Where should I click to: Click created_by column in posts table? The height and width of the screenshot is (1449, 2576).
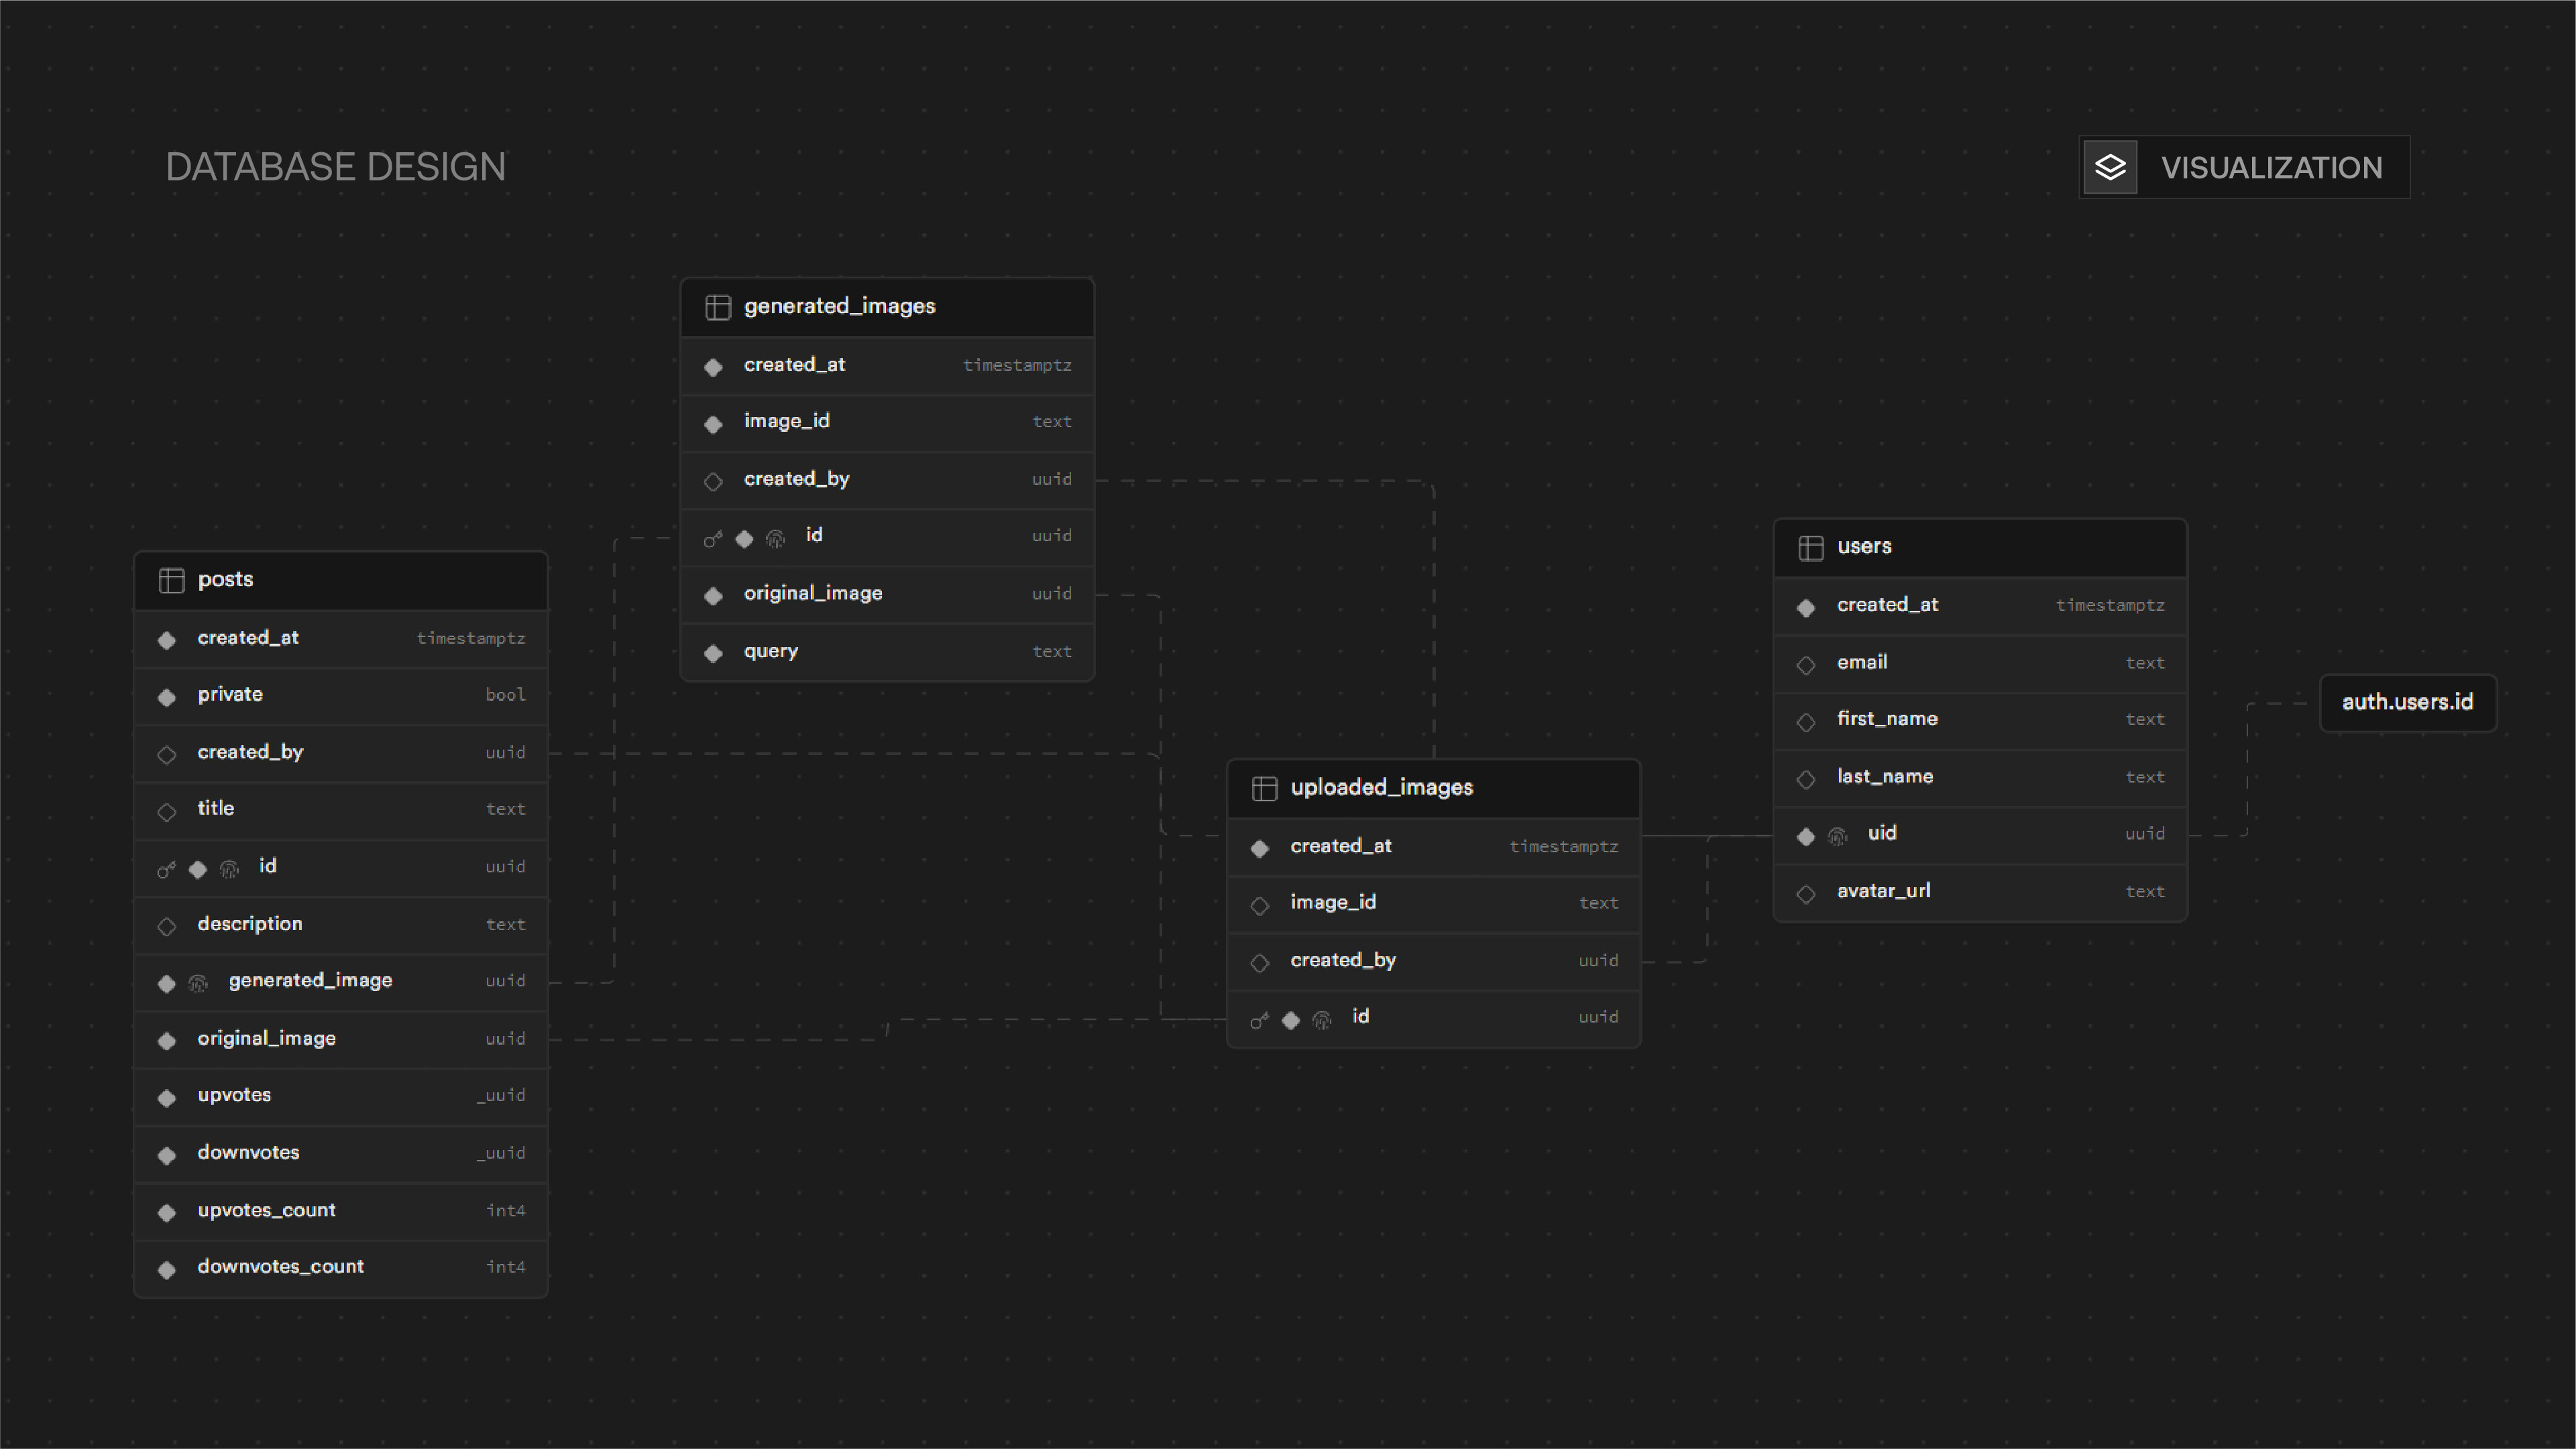[341, 752]
